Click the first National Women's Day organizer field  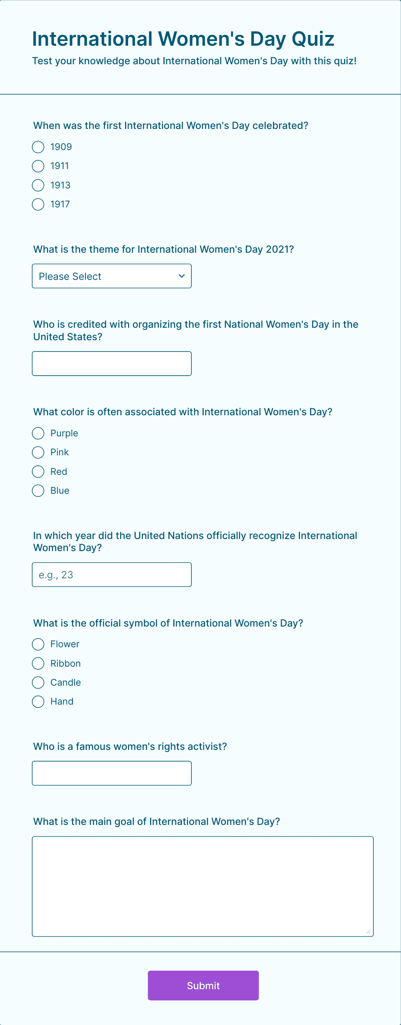111,364
